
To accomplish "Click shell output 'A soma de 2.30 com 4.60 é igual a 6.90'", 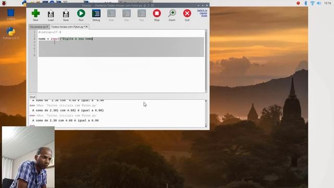I will [65, 121].
